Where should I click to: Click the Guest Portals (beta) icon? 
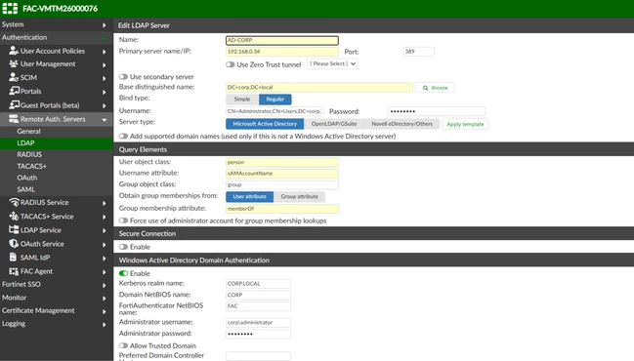pos(14,105)
